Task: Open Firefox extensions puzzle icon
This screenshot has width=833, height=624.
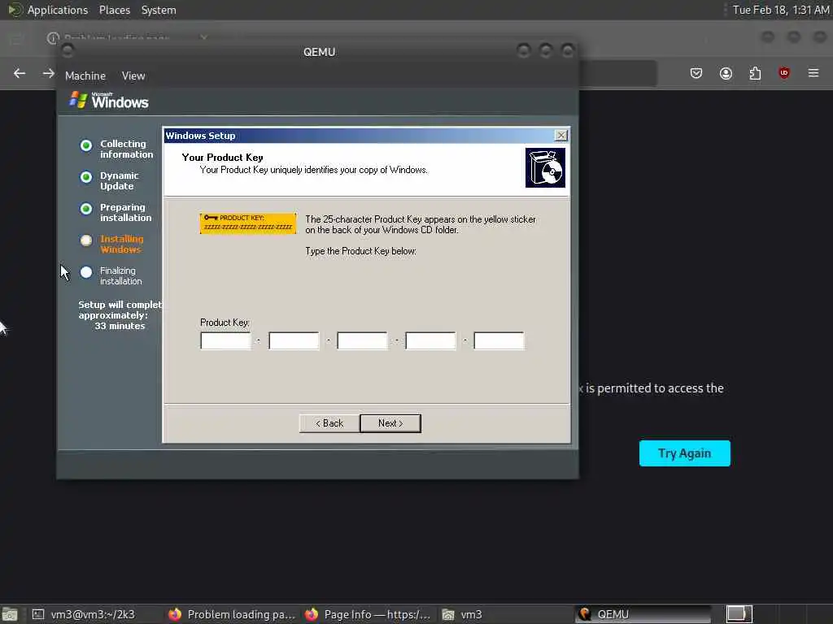Action: [x=755, y=73]
